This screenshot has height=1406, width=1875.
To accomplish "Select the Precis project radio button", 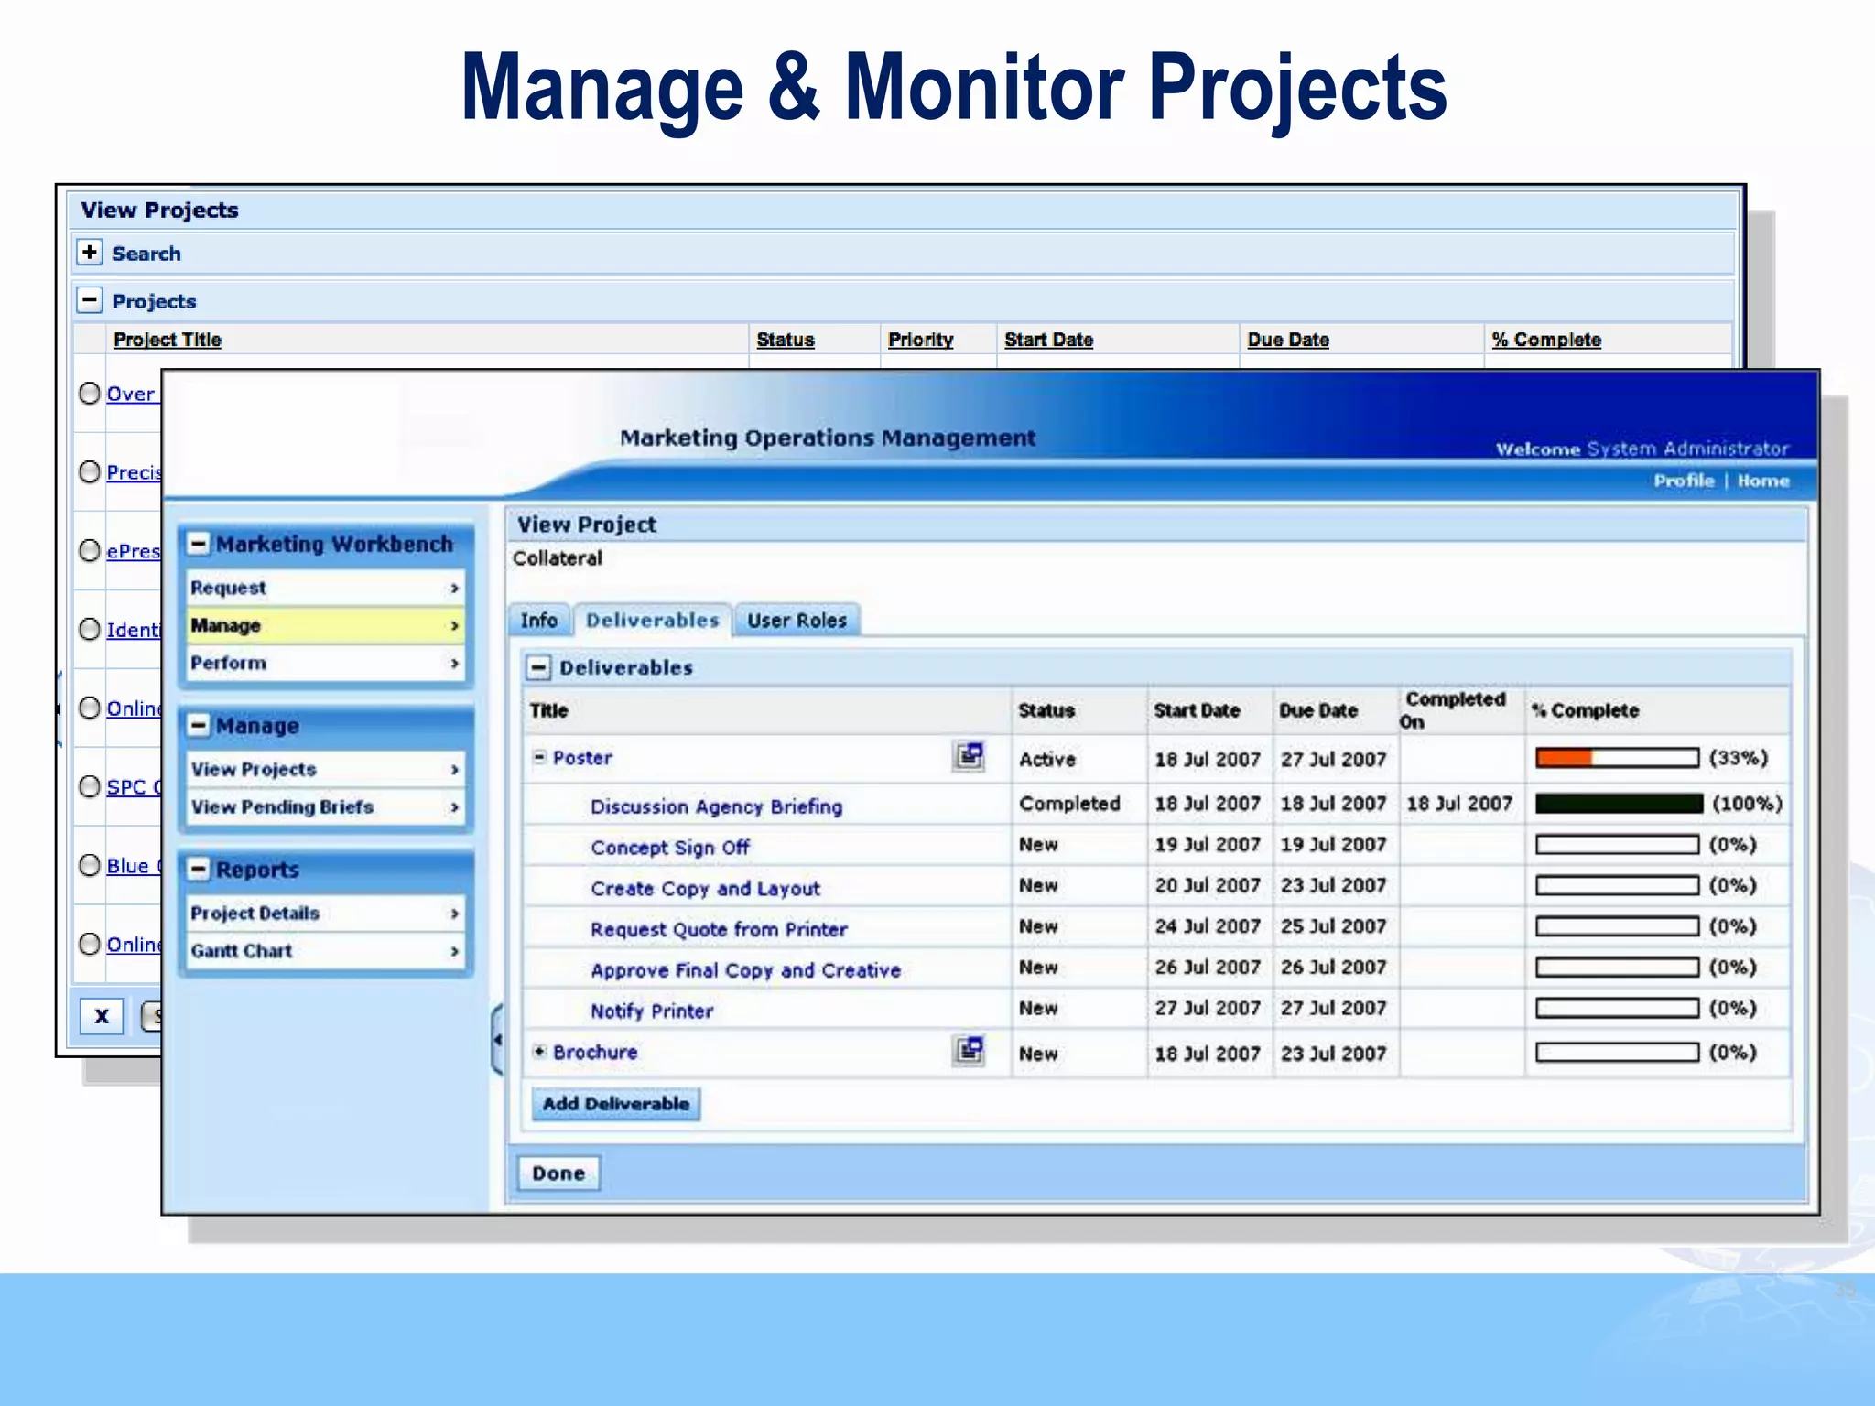I will (x=90, y=472).
